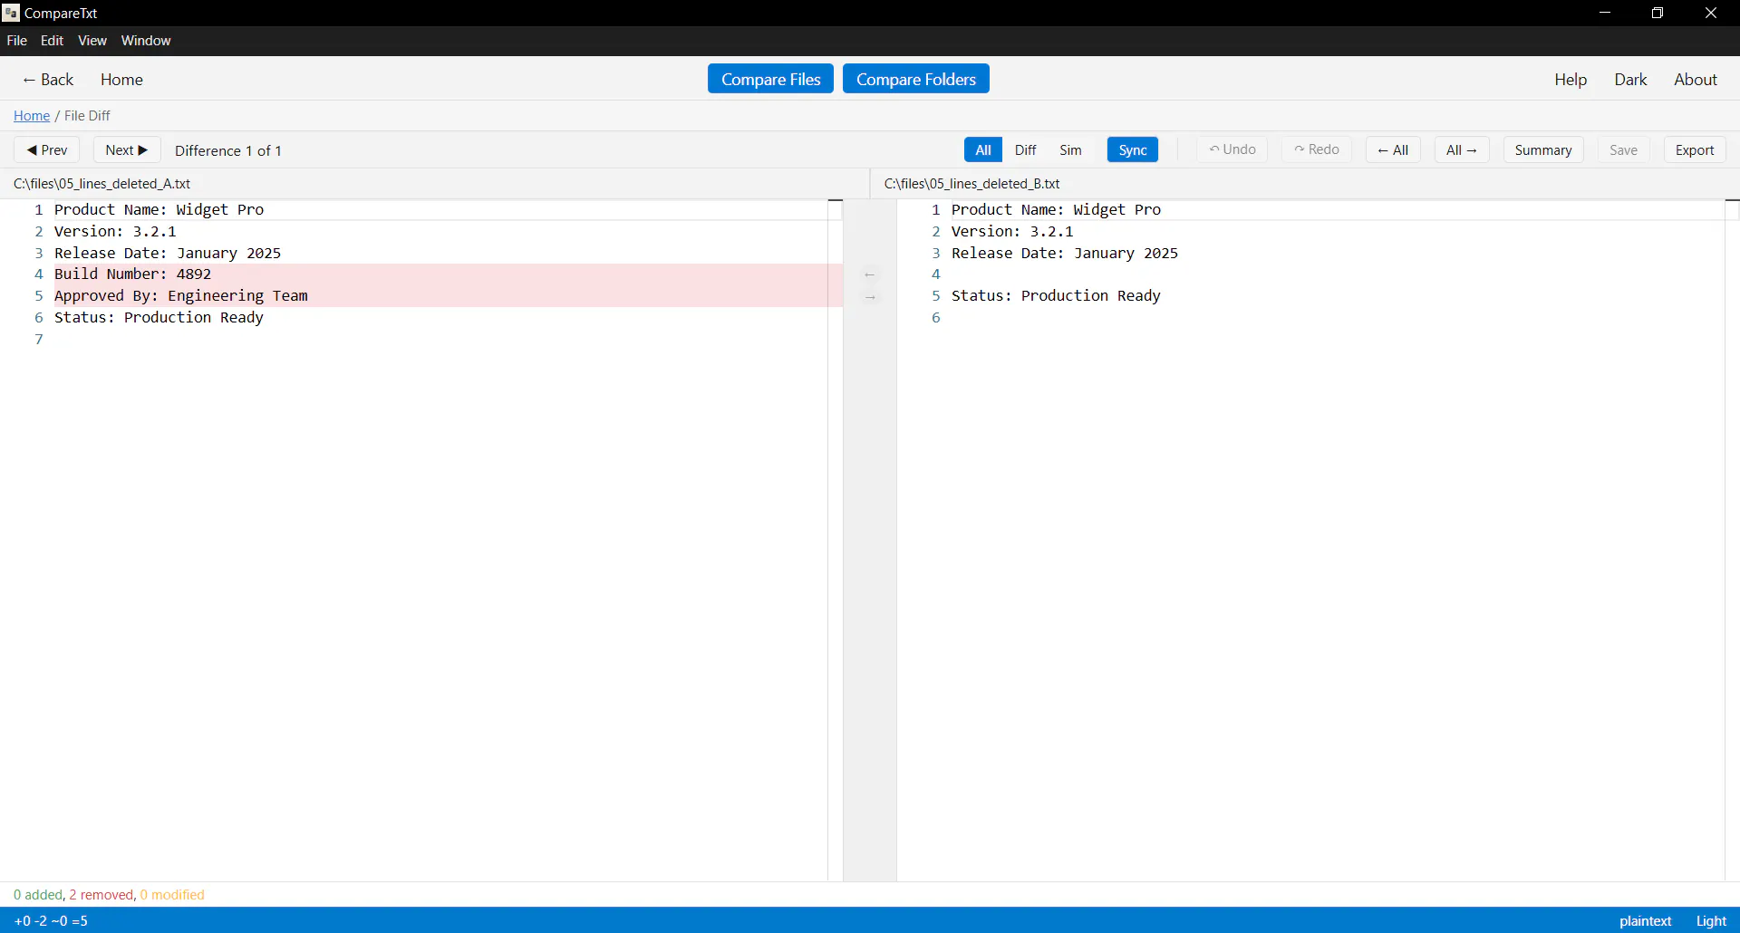Open the About page

tap(1696, 80)
